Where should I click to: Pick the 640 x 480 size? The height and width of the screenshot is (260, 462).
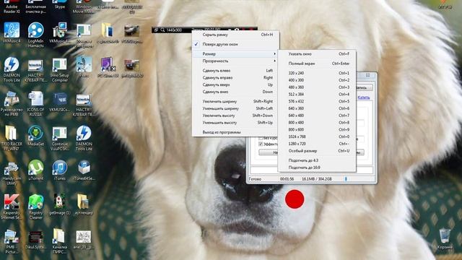pos(317,116)
